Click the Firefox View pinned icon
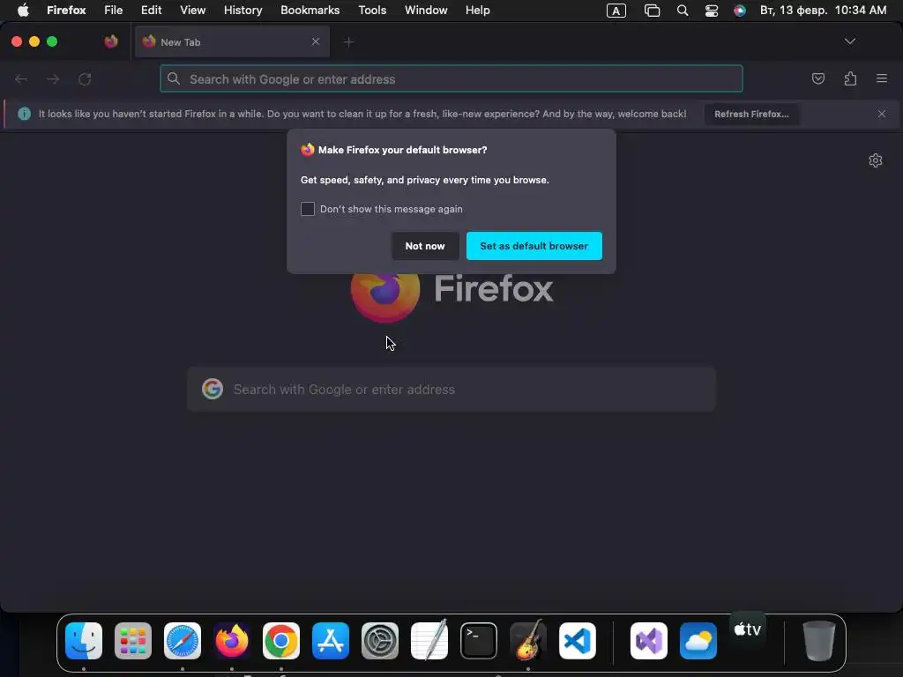The width and height of the screenshot is (903, 677). click(111, 41)
